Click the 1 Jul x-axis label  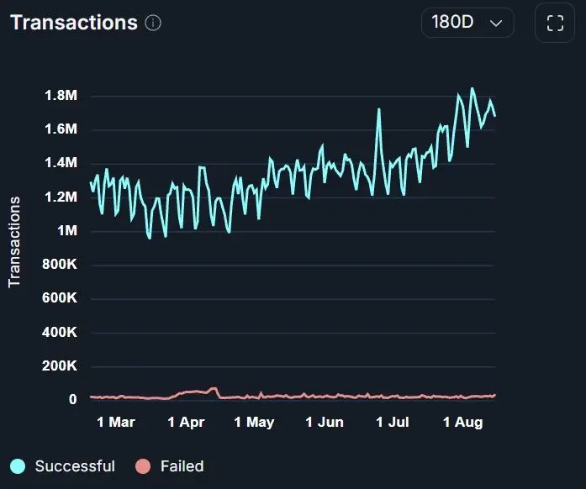[393, 422]
